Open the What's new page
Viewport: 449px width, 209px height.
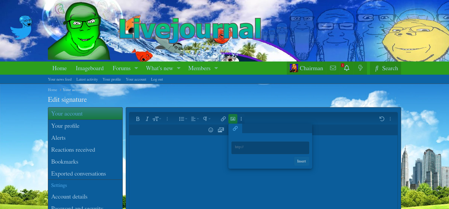click(x=160, y=68)
